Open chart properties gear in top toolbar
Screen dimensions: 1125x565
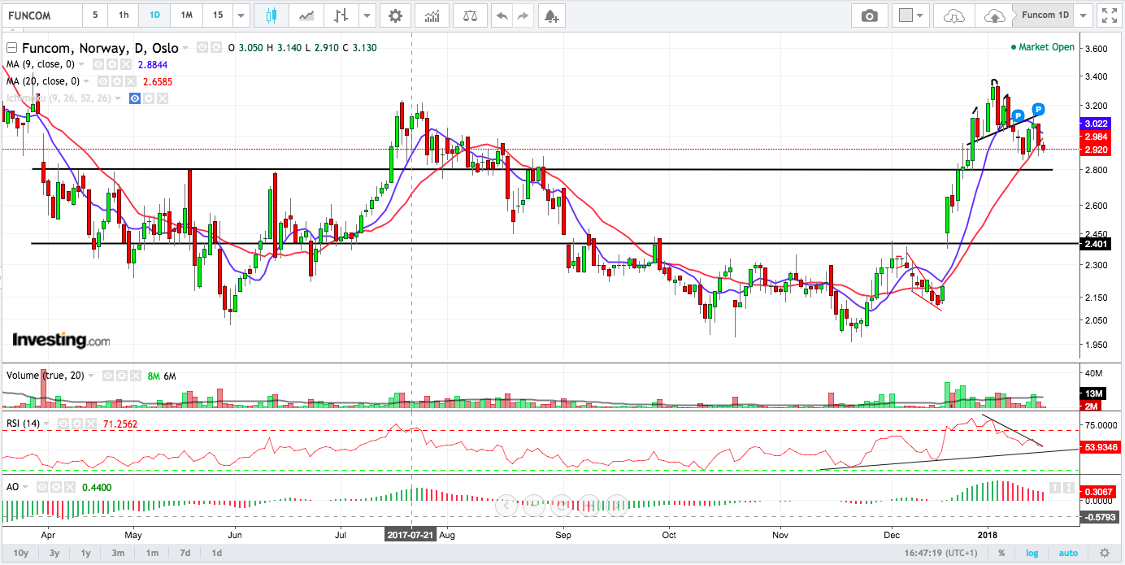[x=395, y=15]
